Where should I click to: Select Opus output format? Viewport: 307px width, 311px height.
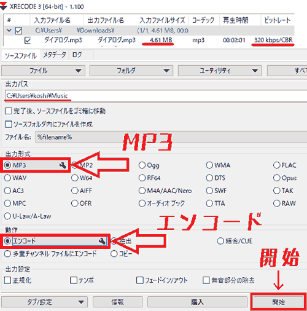276,178
